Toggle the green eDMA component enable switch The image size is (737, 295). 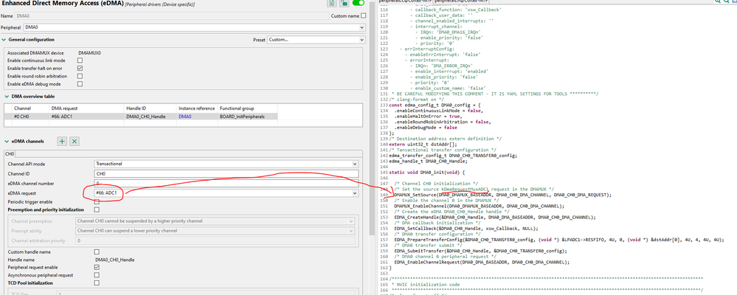(x=358, y=3)
